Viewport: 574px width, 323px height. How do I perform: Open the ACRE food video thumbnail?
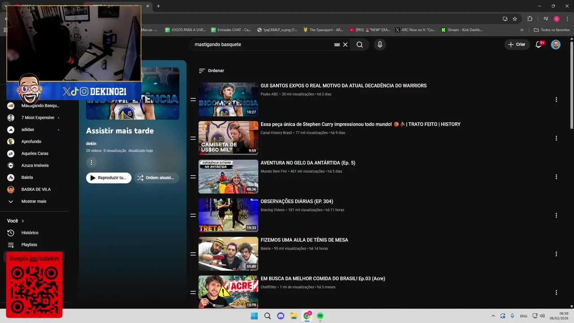click(228, 292)
